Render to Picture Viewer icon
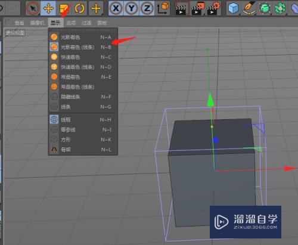 (x=197, y=8)
